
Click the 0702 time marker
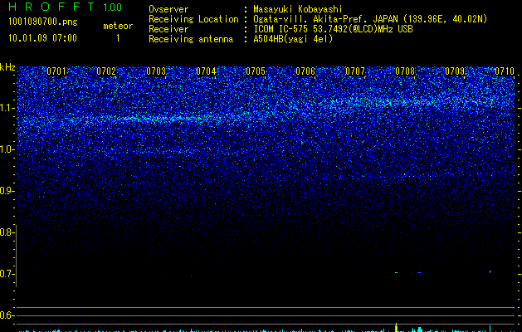106,71
